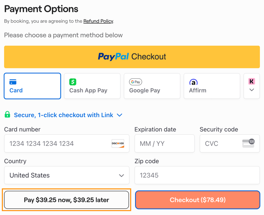Click the Discover card brand icon
Image resolution: width=264 pixels, height=215 pixels.
point(118,144)
